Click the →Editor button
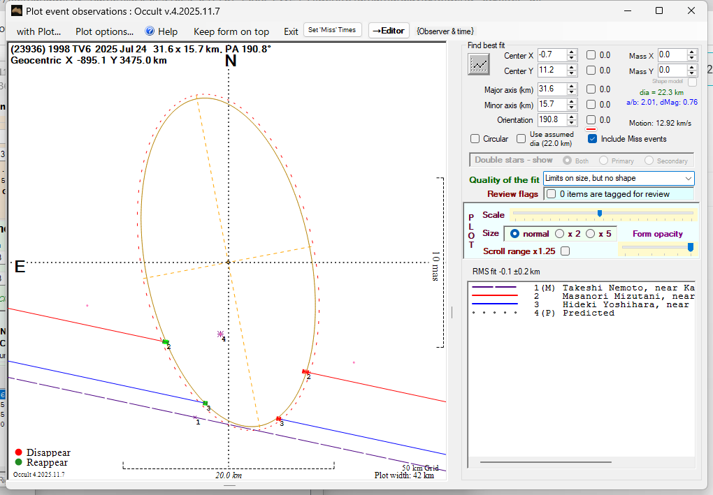 pyautogui.click(x=388, y=31)
